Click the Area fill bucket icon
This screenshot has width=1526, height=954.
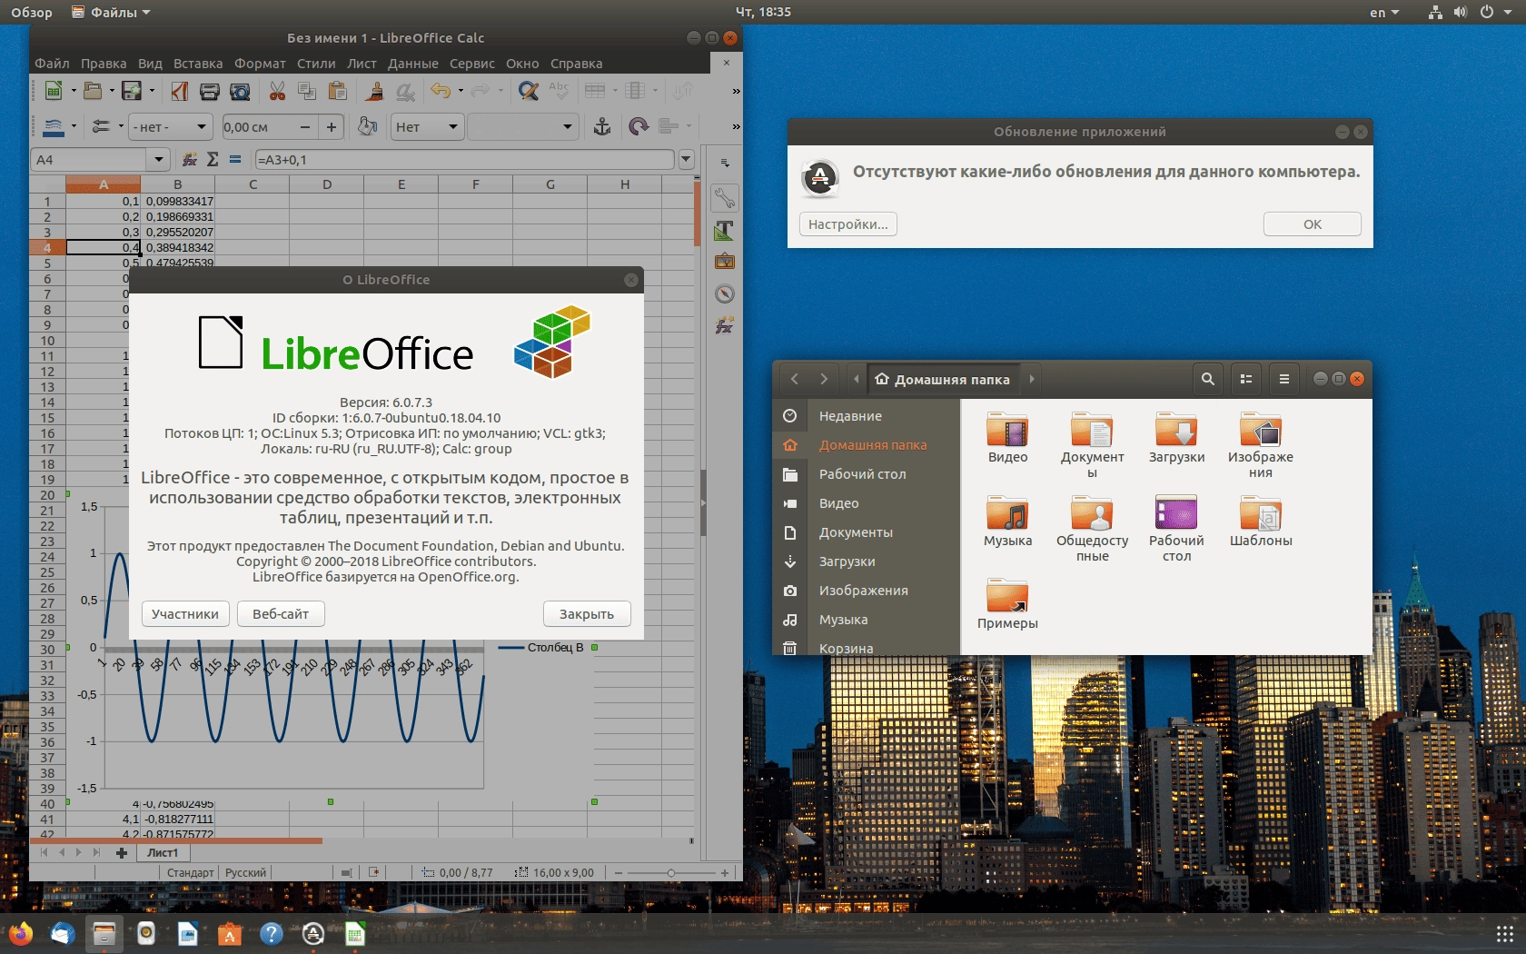click(x=367, y=126)
